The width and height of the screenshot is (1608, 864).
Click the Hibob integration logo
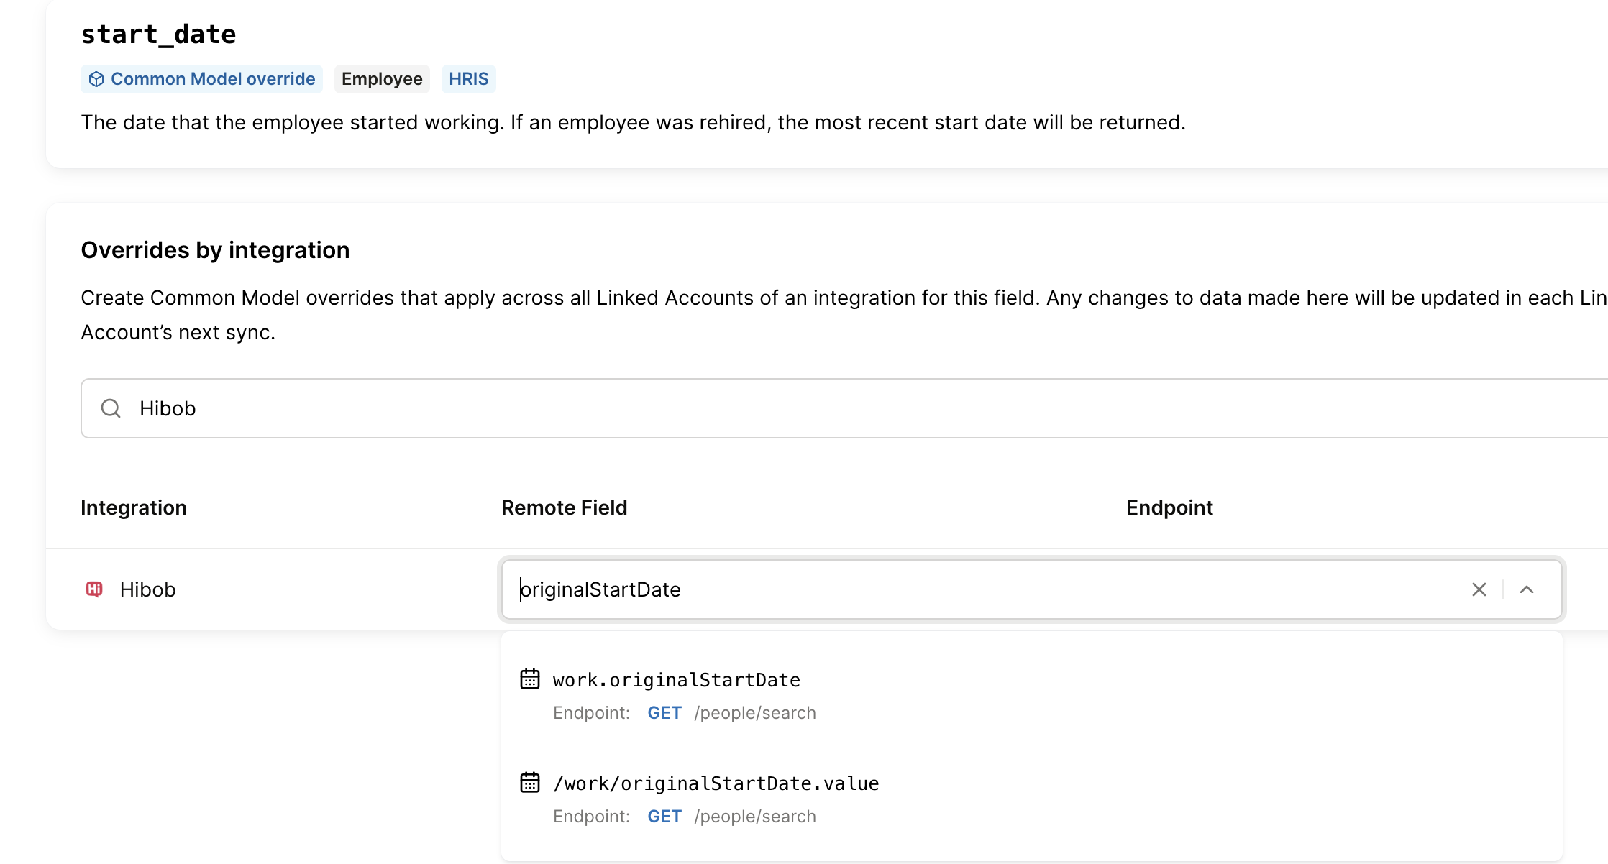click(x=94, y=589)
